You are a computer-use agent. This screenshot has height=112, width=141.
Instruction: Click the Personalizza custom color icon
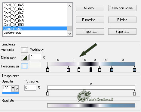25,66
